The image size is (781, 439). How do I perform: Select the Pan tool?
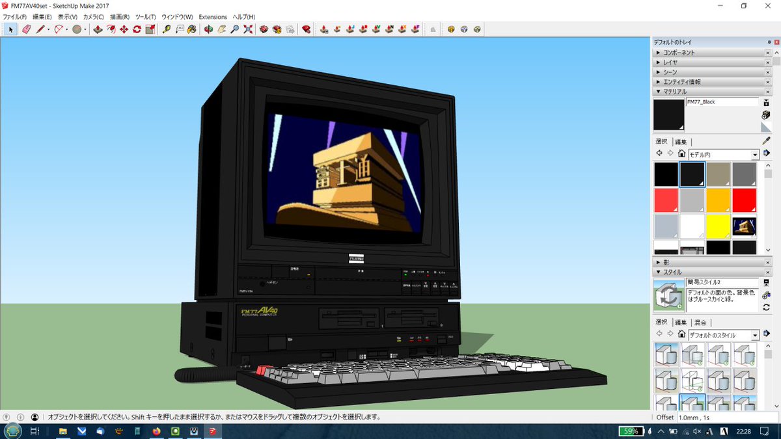click(x=220, y=29)
